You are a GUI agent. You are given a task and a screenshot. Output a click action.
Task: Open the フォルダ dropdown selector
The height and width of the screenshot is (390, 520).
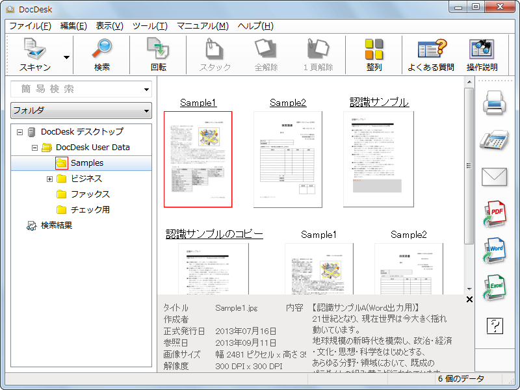[81, 110]
